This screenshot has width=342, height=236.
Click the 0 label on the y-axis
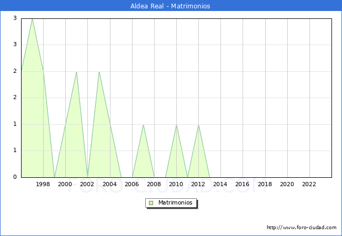coord(15,177)
